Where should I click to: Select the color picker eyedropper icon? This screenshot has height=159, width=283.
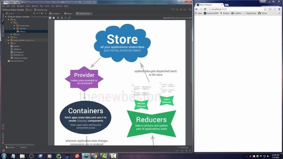tap(69, 18)
